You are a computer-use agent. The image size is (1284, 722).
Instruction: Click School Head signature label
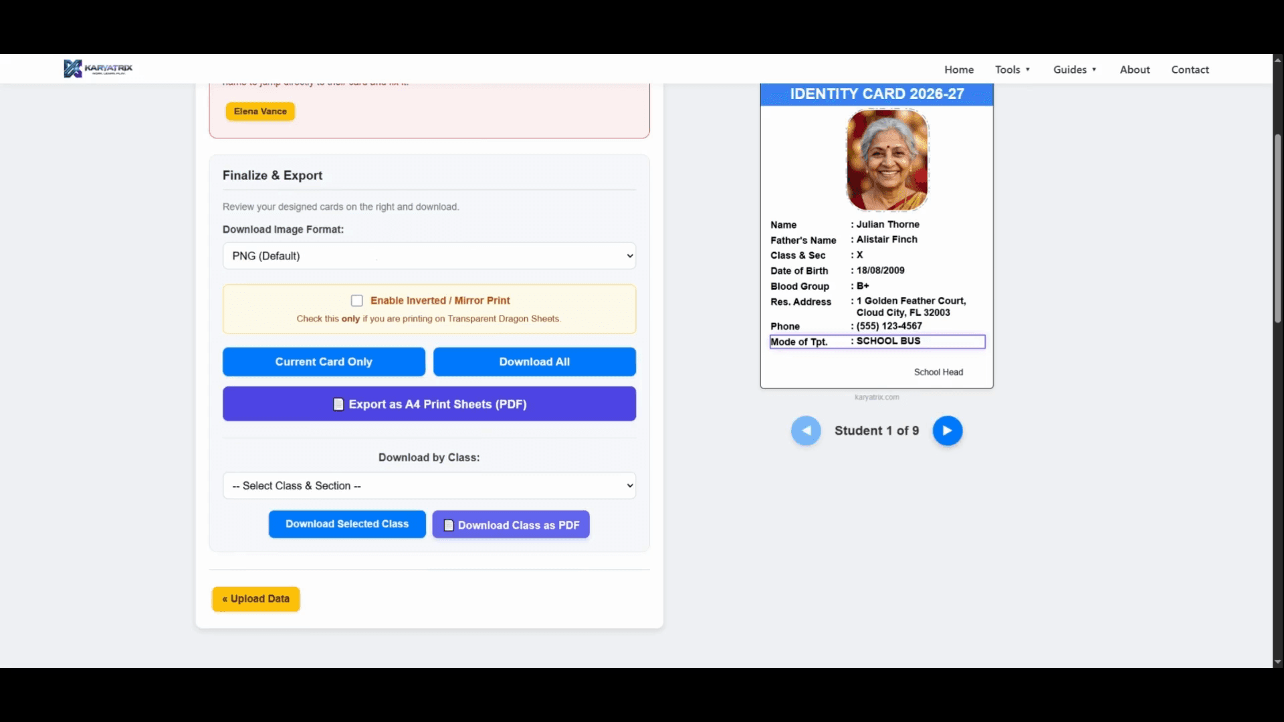(938, 372)
